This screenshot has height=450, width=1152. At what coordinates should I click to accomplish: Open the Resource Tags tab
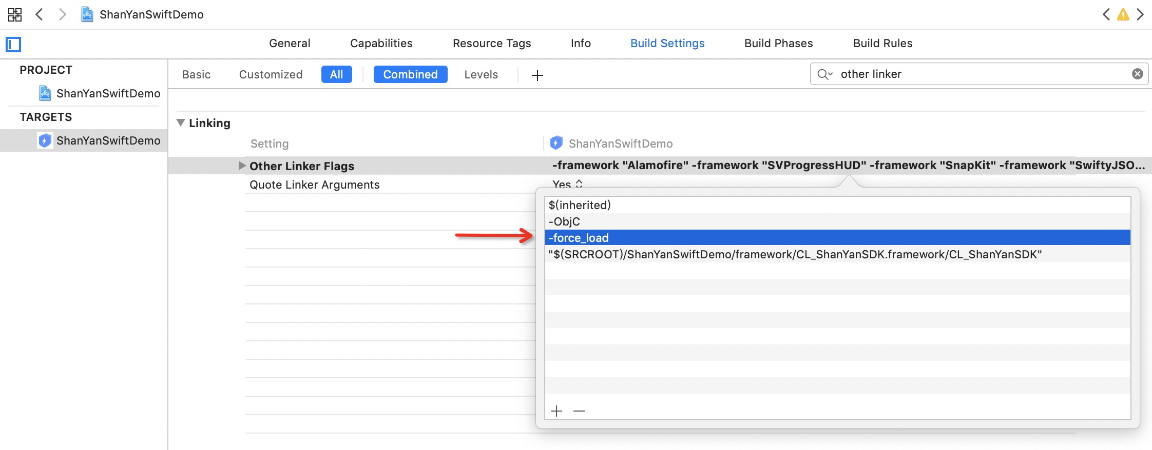coord(492,44)
